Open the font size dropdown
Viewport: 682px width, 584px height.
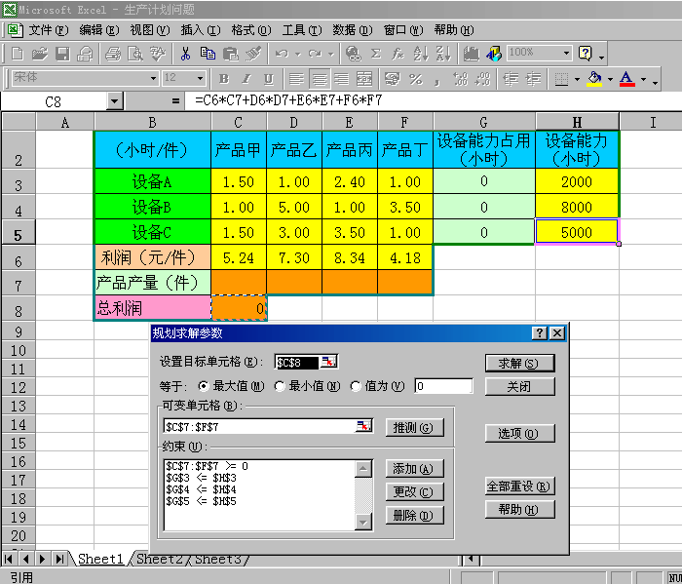click(x=200, y=78)
